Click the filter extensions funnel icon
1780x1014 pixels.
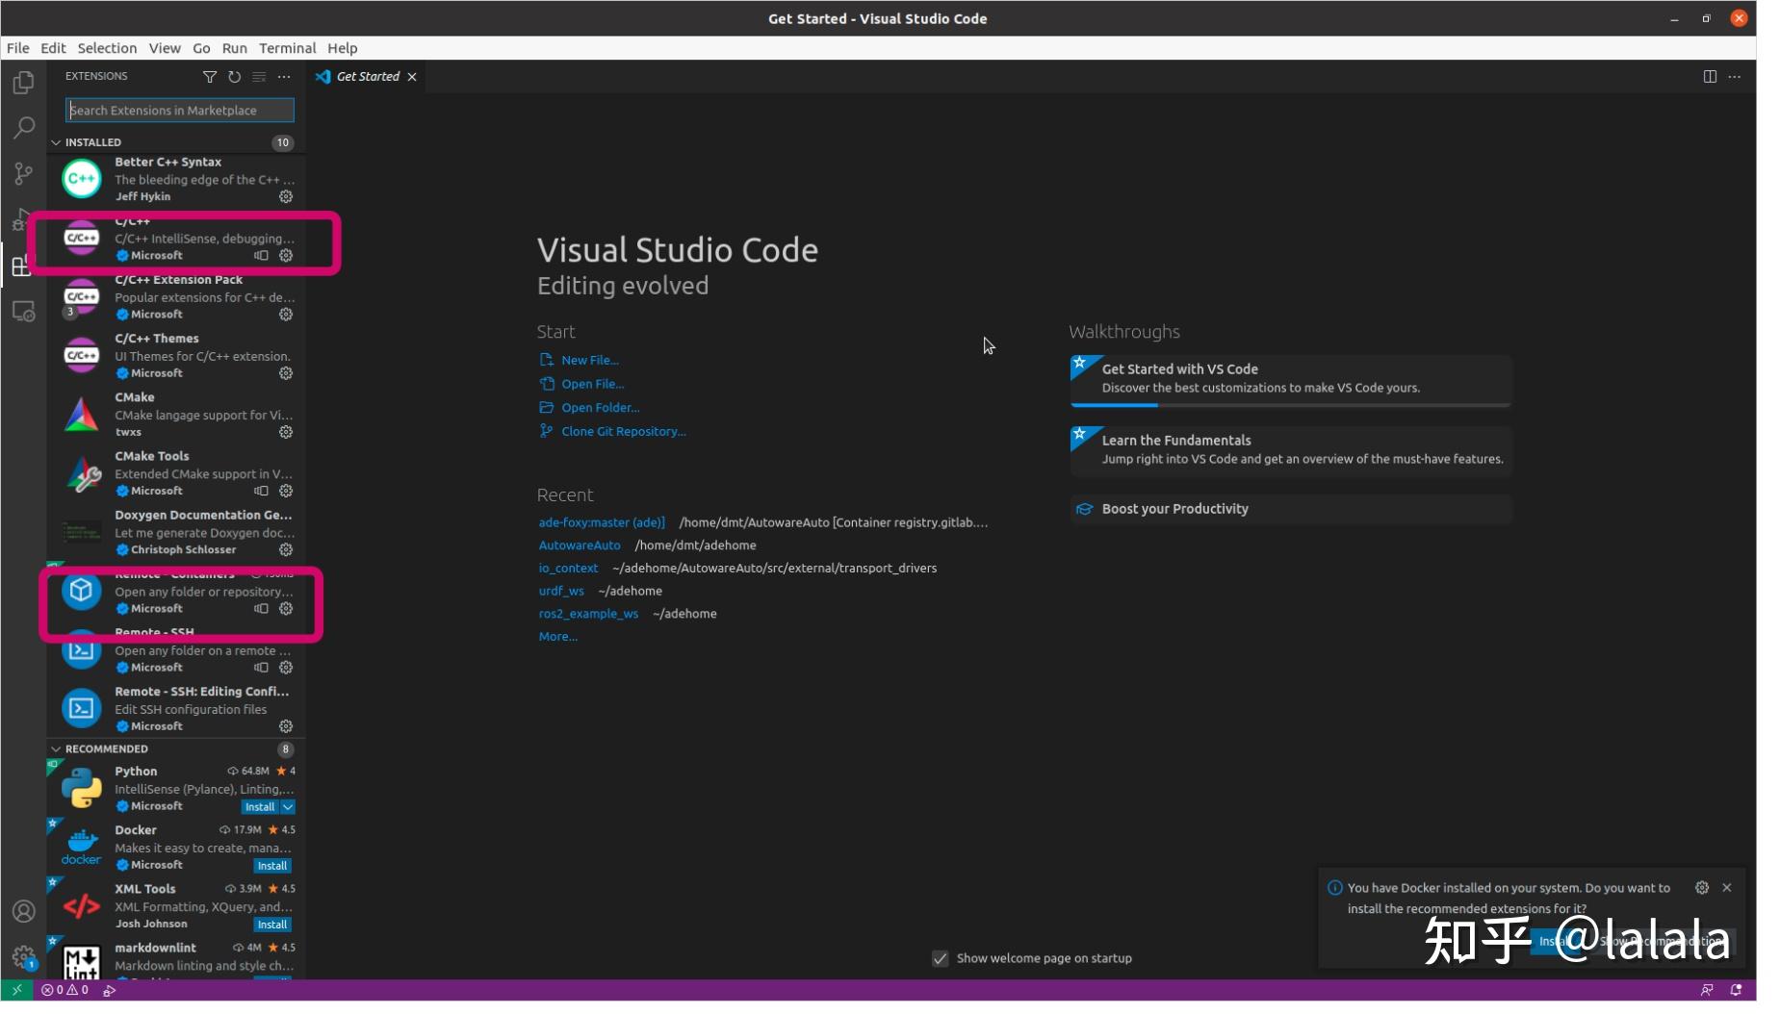[210, 76]
